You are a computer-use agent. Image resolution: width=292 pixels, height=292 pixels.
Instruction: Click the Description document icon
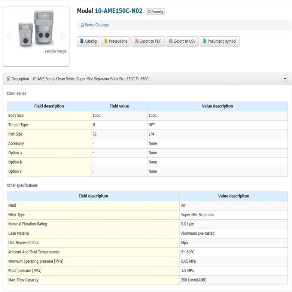[x=9, y=79]
